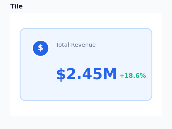Click the blue dollar circle icon
This screenshot has height=129, width=172.
[x=41, y=48]
